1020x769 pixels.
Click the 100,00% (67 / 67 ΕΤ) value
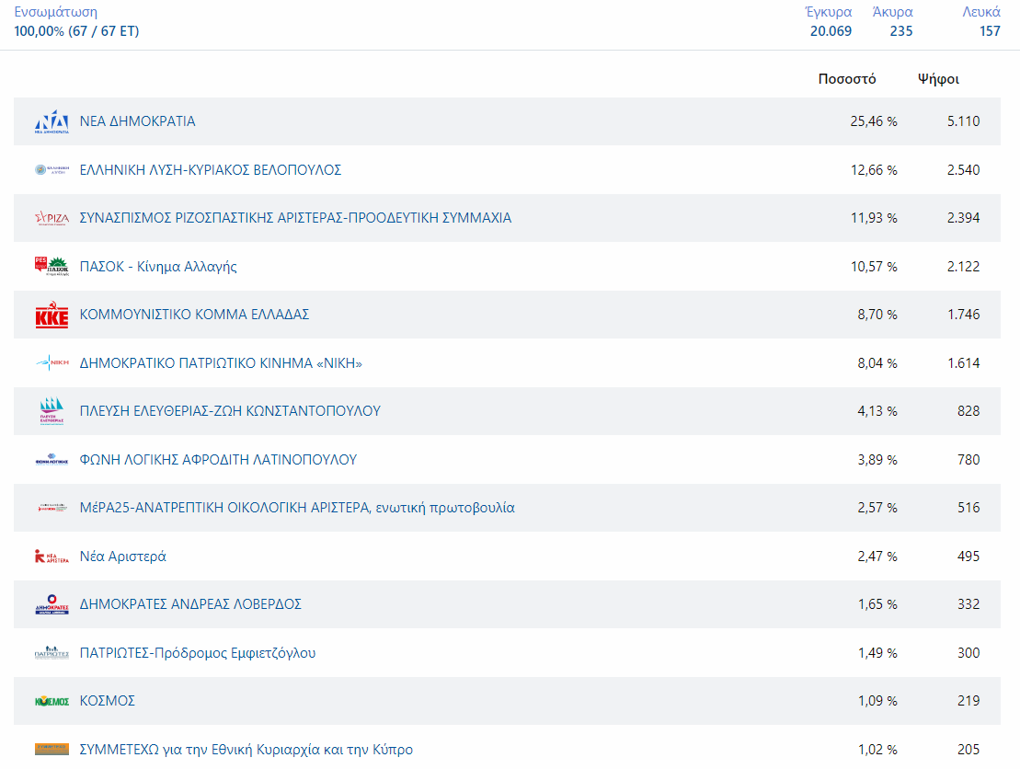pyautogui.click(x=76, y=31)
